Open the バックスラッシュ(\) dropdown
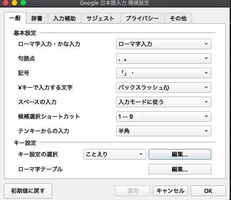 [163, 87]
